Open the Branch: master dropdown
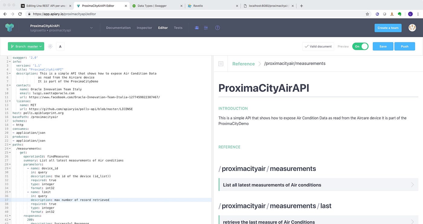The width and height of the screenshot is (423, 224). pyautogui.click(x=26, y=46)
